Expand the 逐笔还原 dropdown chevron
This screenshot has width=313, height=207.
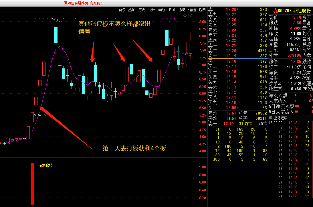271,118
